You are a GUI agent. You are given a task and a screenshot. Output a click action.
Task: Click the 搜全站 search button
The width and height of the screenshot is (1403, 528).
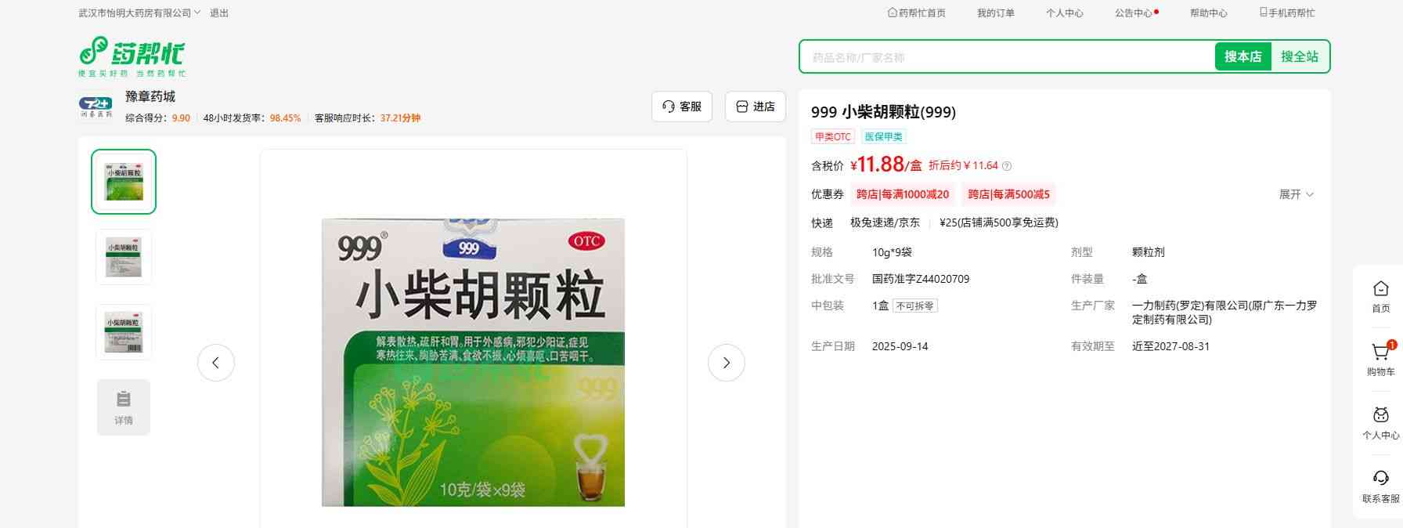click(x=1299, y=56)
